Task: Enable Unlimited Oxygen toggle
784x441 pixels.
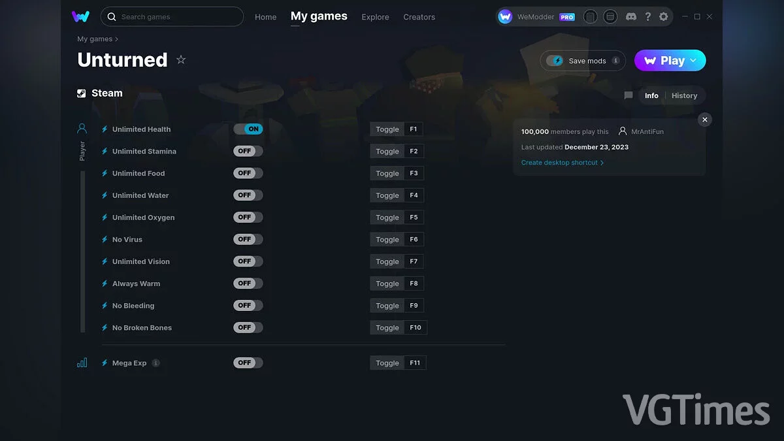Action: click(248, 217)
